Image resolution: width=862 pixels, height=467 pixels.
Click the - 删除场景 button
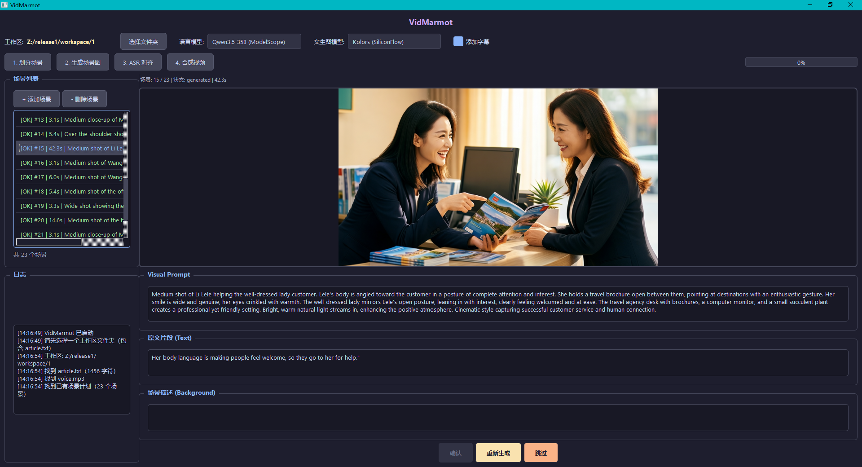(84, 99)
